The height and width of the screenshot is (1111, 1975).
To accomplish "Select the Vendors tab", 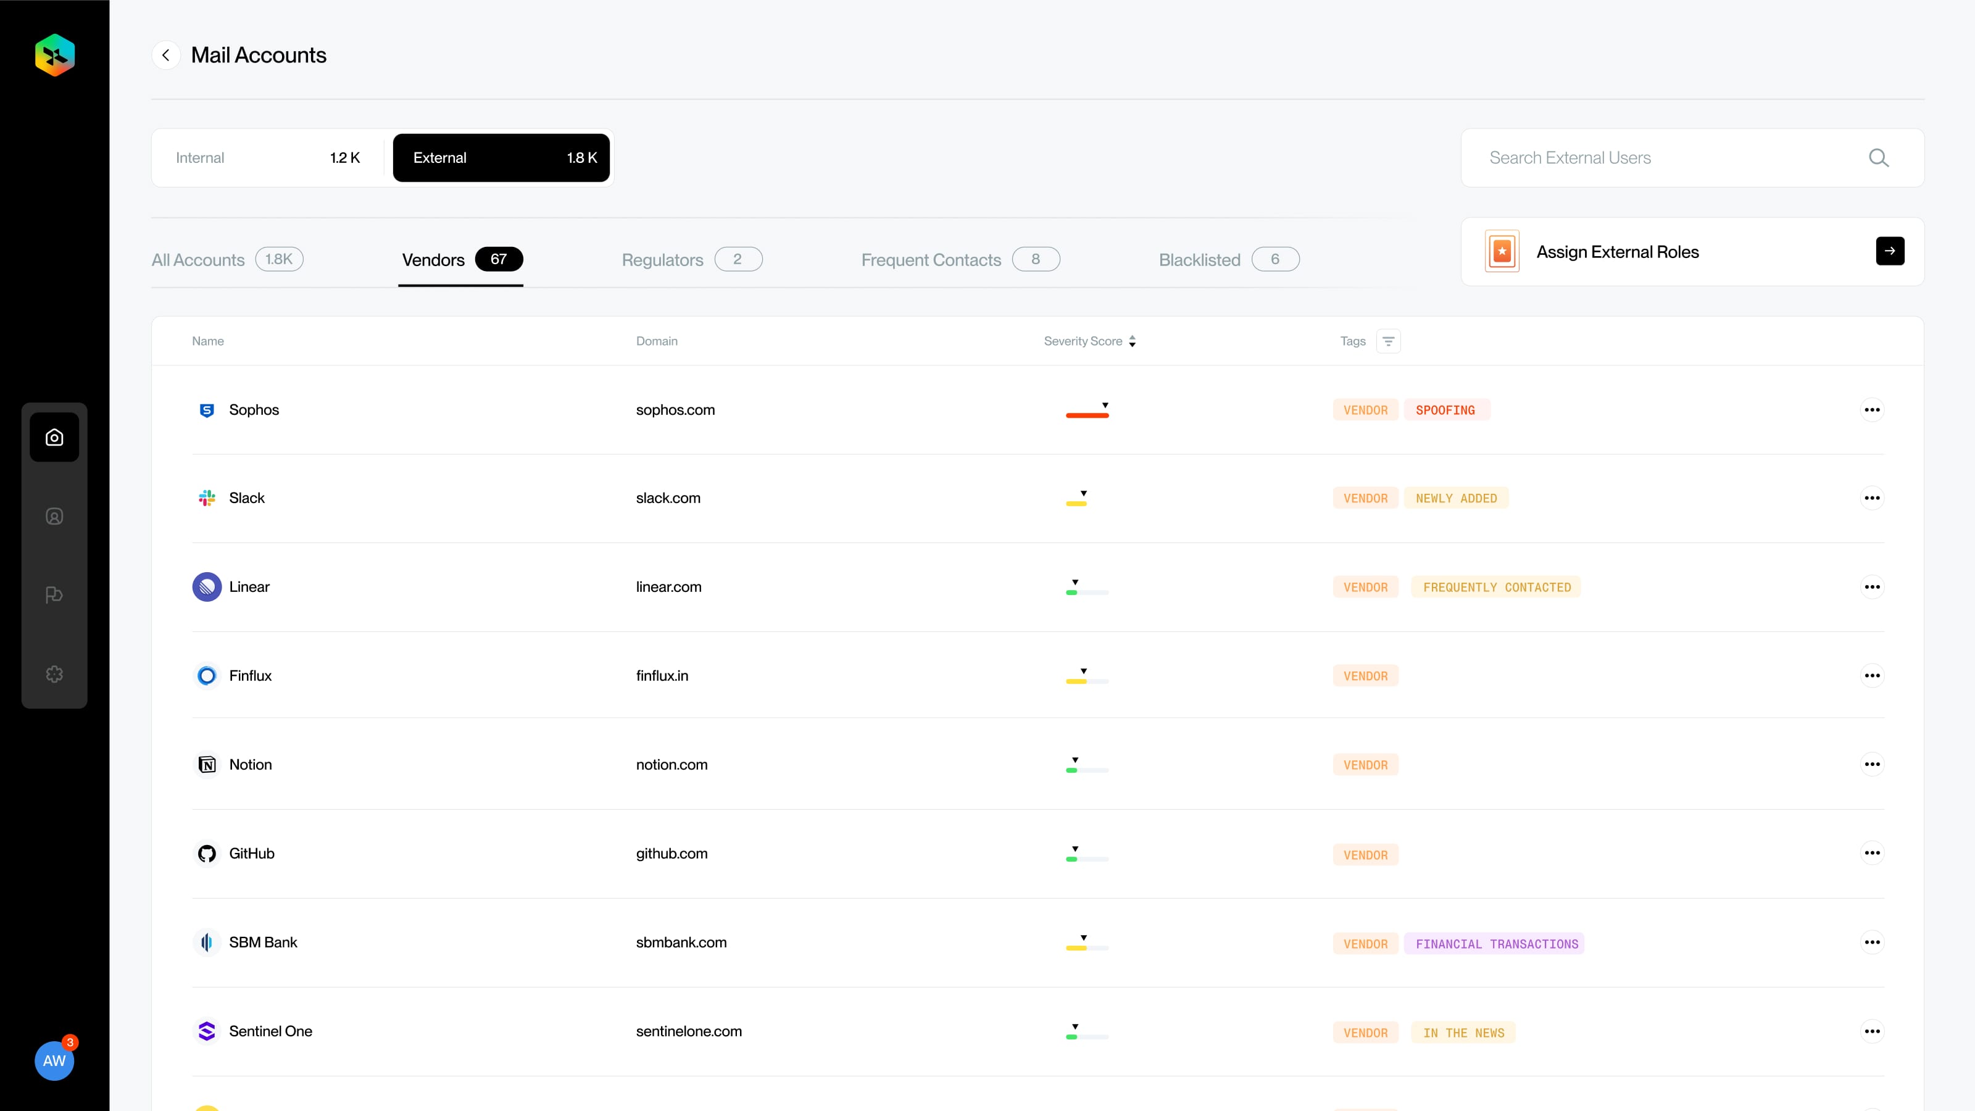I will (462, 260).
